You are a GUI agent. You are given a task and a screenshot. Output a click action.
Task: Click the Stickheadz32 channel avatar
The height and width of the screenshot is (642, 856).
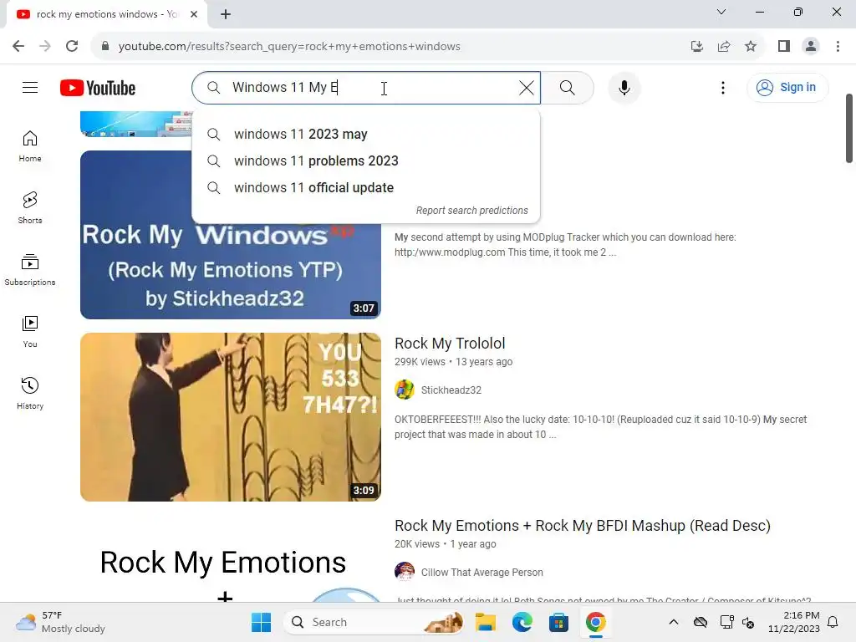[405, 390]
